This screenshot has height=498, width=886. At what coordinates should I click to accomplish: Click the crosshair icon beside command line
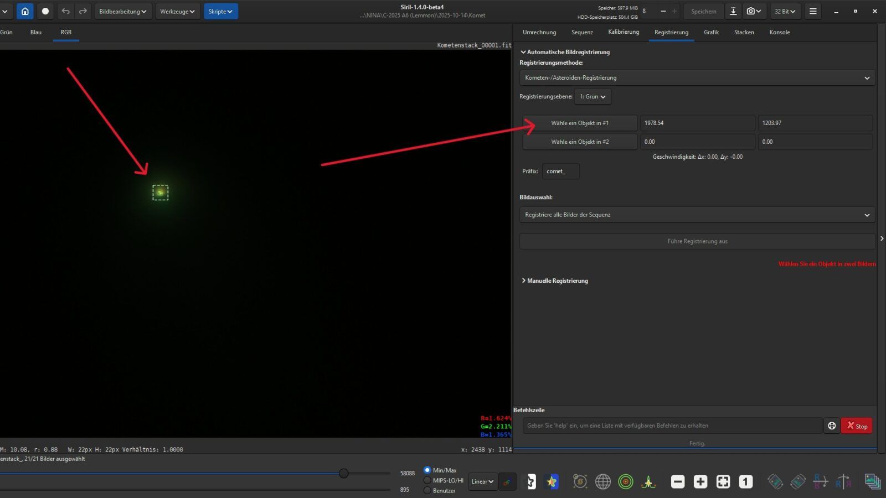tap(832, 426)
